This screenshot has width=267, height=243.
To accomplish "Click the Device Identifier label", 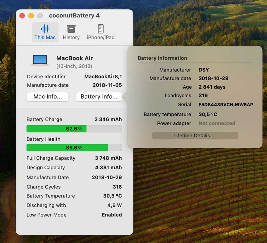I will [46, 76].
